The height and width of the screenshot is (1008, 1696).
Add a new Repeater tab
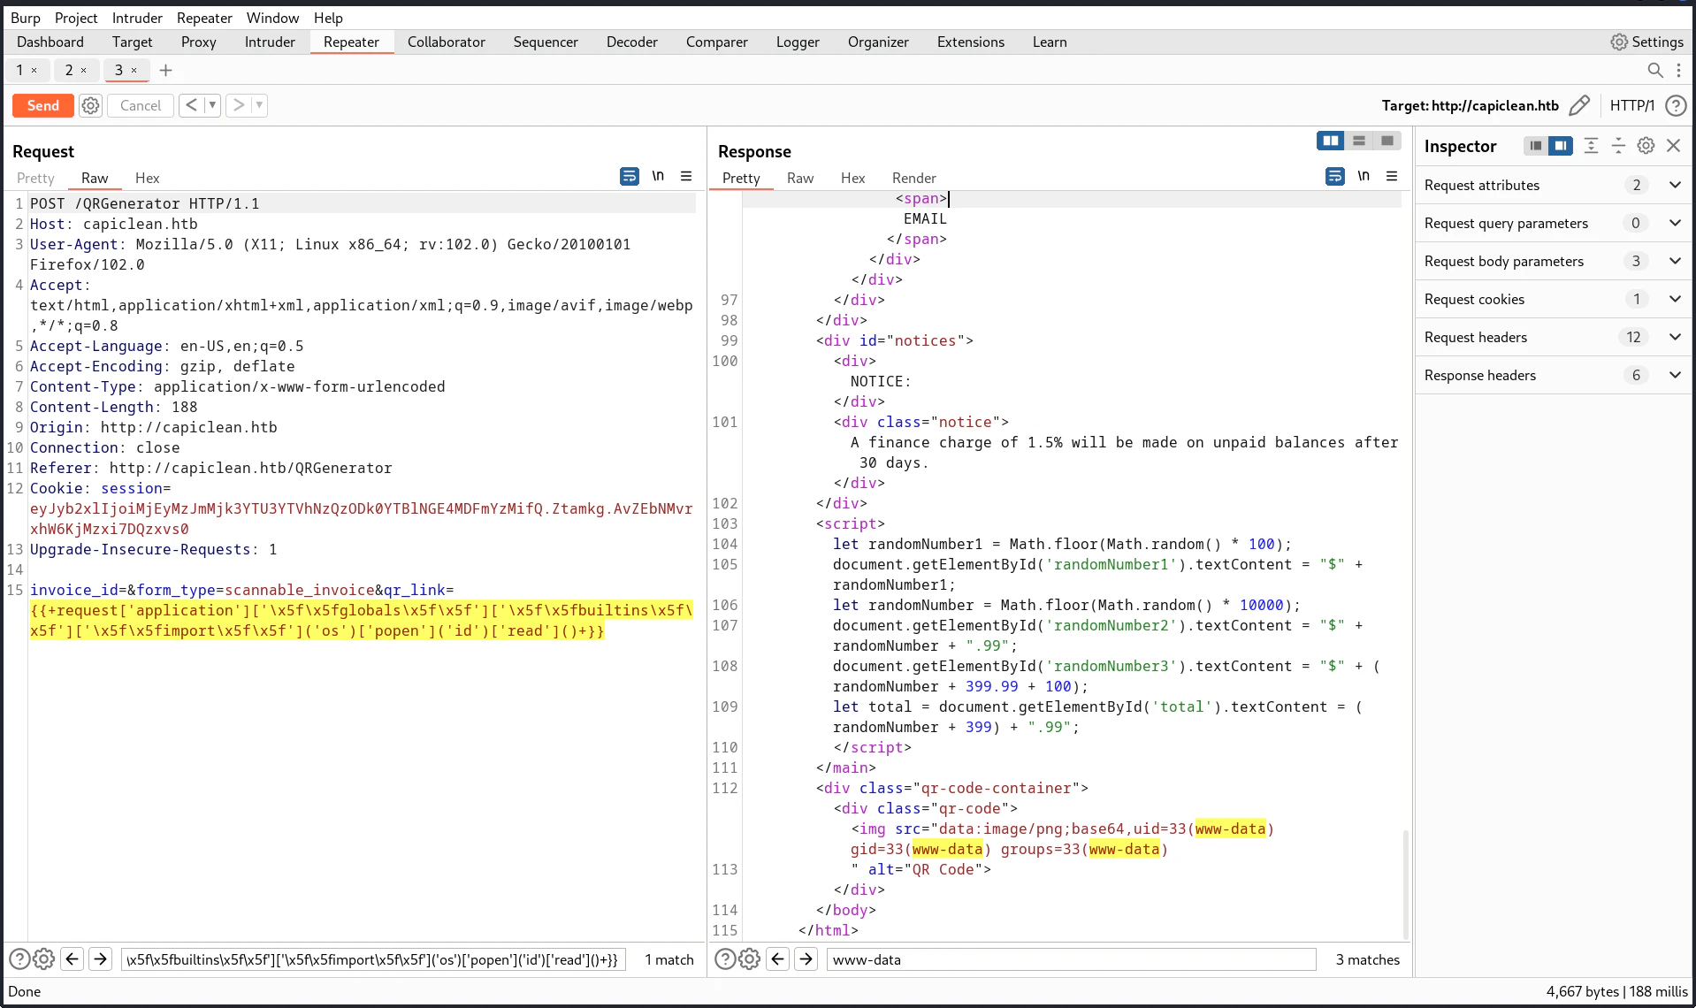[165, 70]
